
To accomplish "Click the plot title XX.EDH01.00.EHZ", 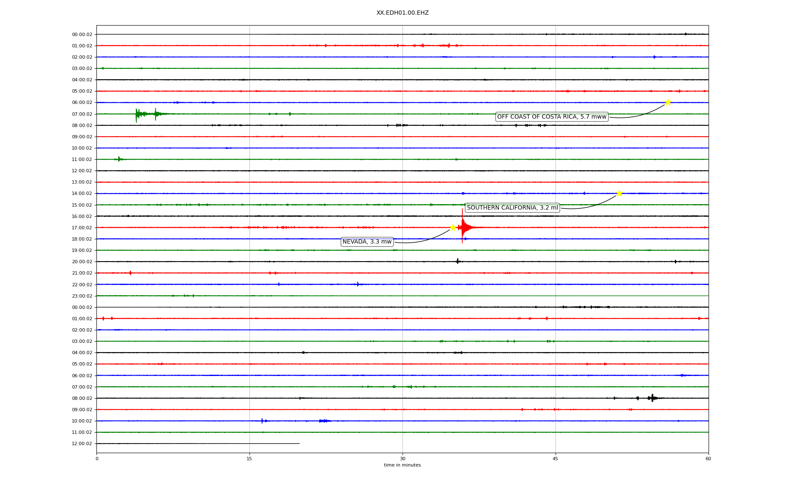I will point(402,13).
